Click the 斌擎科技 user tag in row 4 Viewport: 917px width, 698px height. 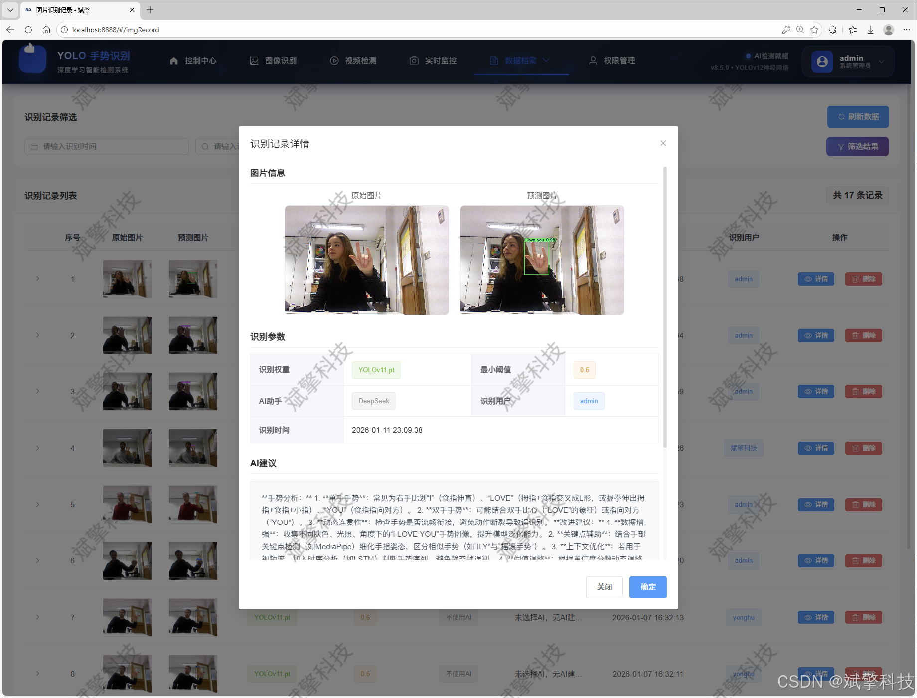tap(744, 448)
